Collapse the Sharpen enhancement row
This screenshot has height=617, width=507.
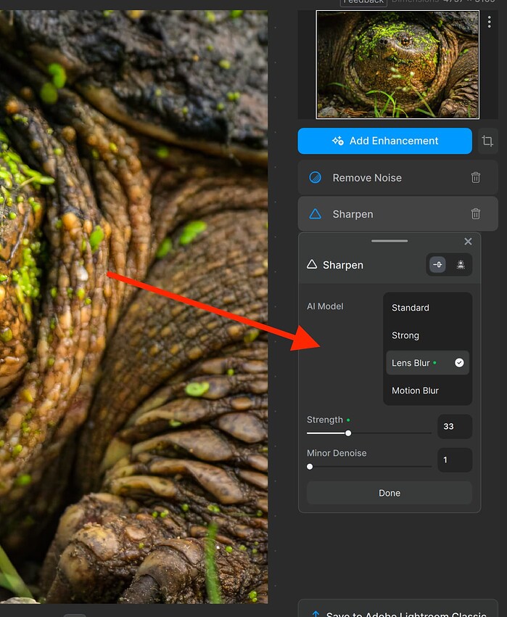377,214
